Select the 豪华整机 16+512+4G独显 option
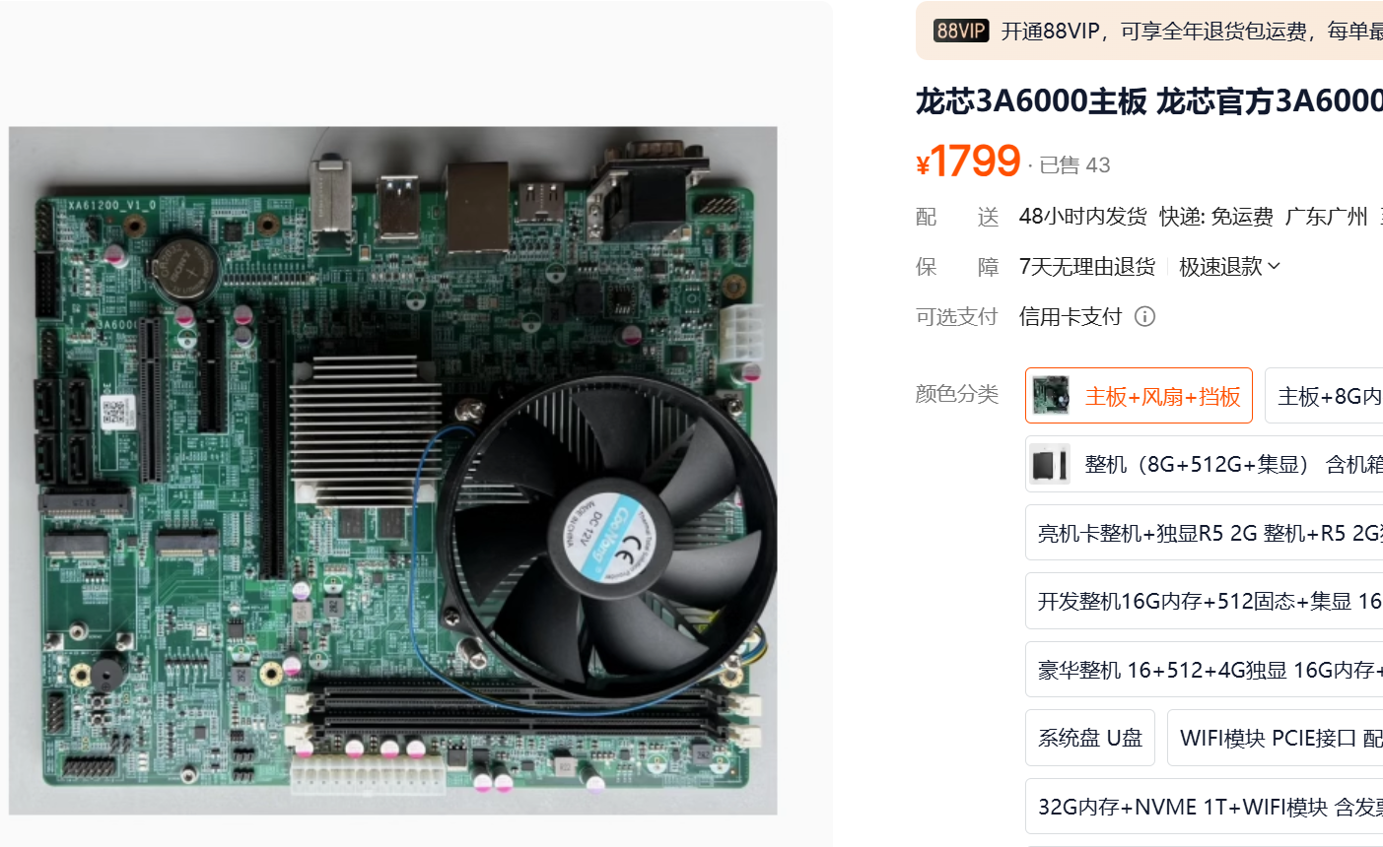This screenshot has height=847, width=1383. [x=1205, y=670]
